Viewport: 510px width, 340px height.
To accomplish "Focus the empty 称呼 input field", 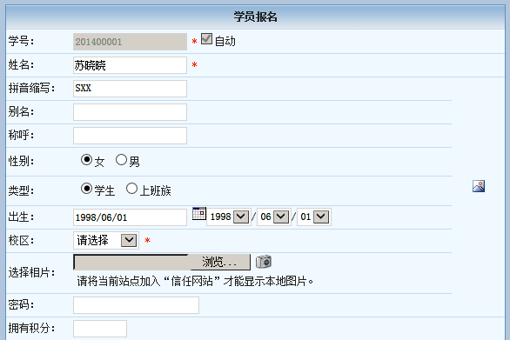I will (130, 136).
